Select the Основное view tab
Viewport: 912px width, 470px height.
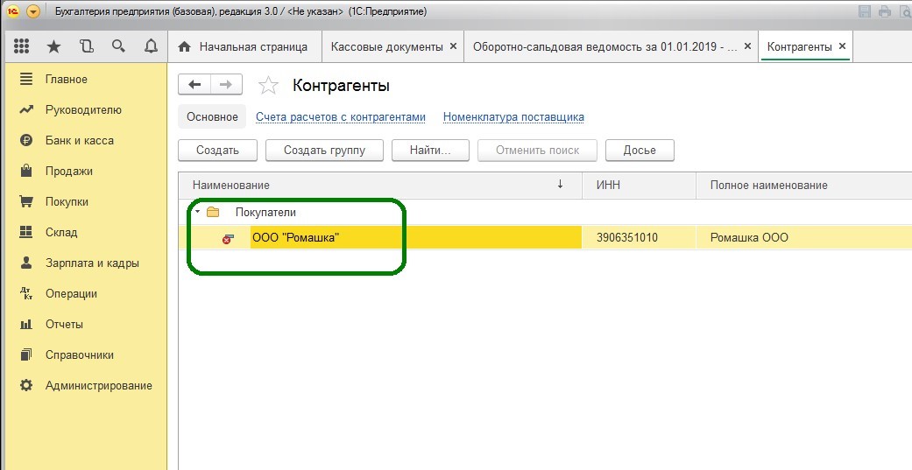tap(212, 116)
